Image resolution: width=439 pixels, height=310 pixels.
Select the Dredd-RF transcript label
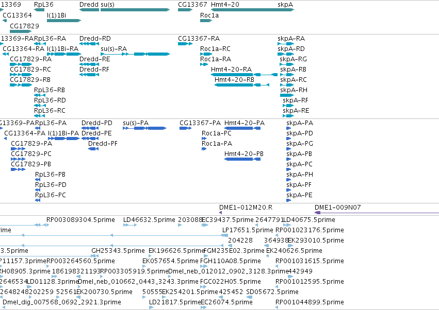tap(94, 70)
